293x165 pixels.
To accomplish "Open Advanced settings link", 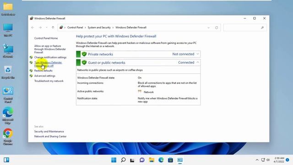I will 45,76.
